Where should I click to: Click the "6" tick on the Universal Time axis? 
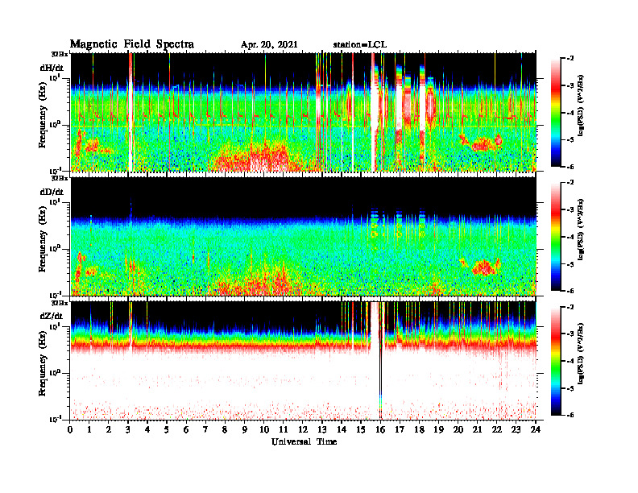click(x=186, y=430)
